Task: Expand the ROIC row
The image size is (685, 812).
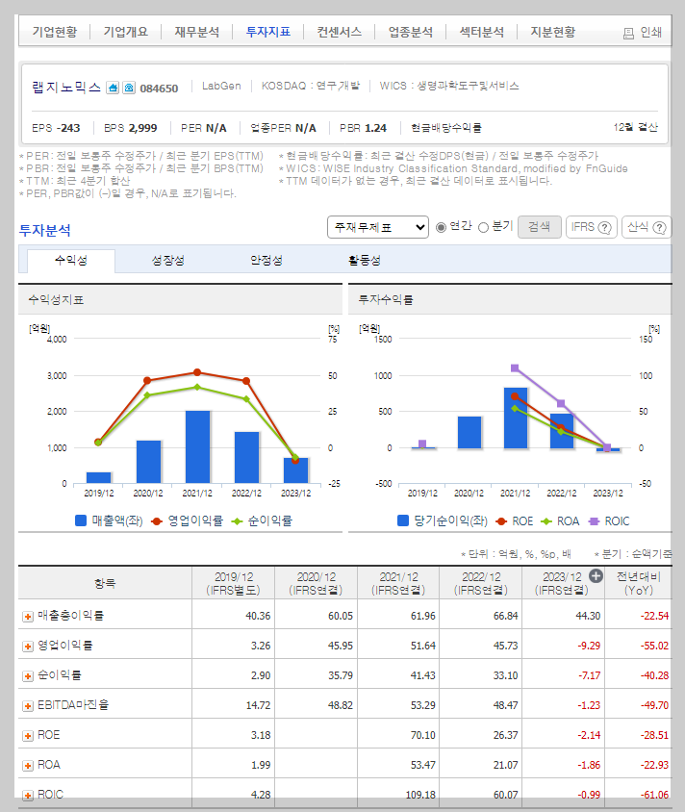Action: (x=28, y=795)
